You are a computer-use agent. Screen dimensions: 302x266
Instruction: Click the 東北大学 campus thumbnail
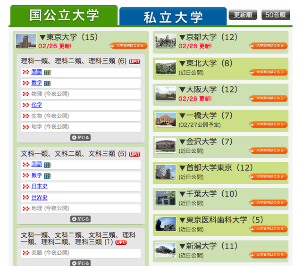[x=166, y=67]
